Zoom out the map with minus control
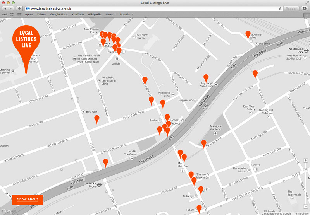310x215 pixels. (305, 206)
